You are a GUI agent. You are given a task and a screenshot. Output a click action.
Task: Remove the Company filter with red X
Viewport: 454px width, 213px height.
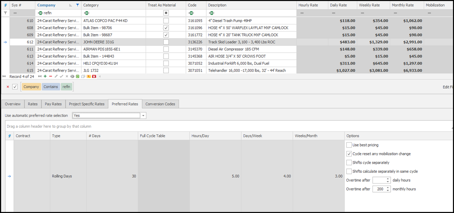[x=8, y=87]
